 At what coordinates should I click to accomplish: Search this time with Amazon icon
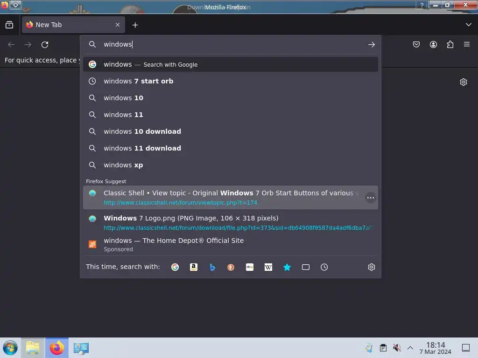(194, 267)
